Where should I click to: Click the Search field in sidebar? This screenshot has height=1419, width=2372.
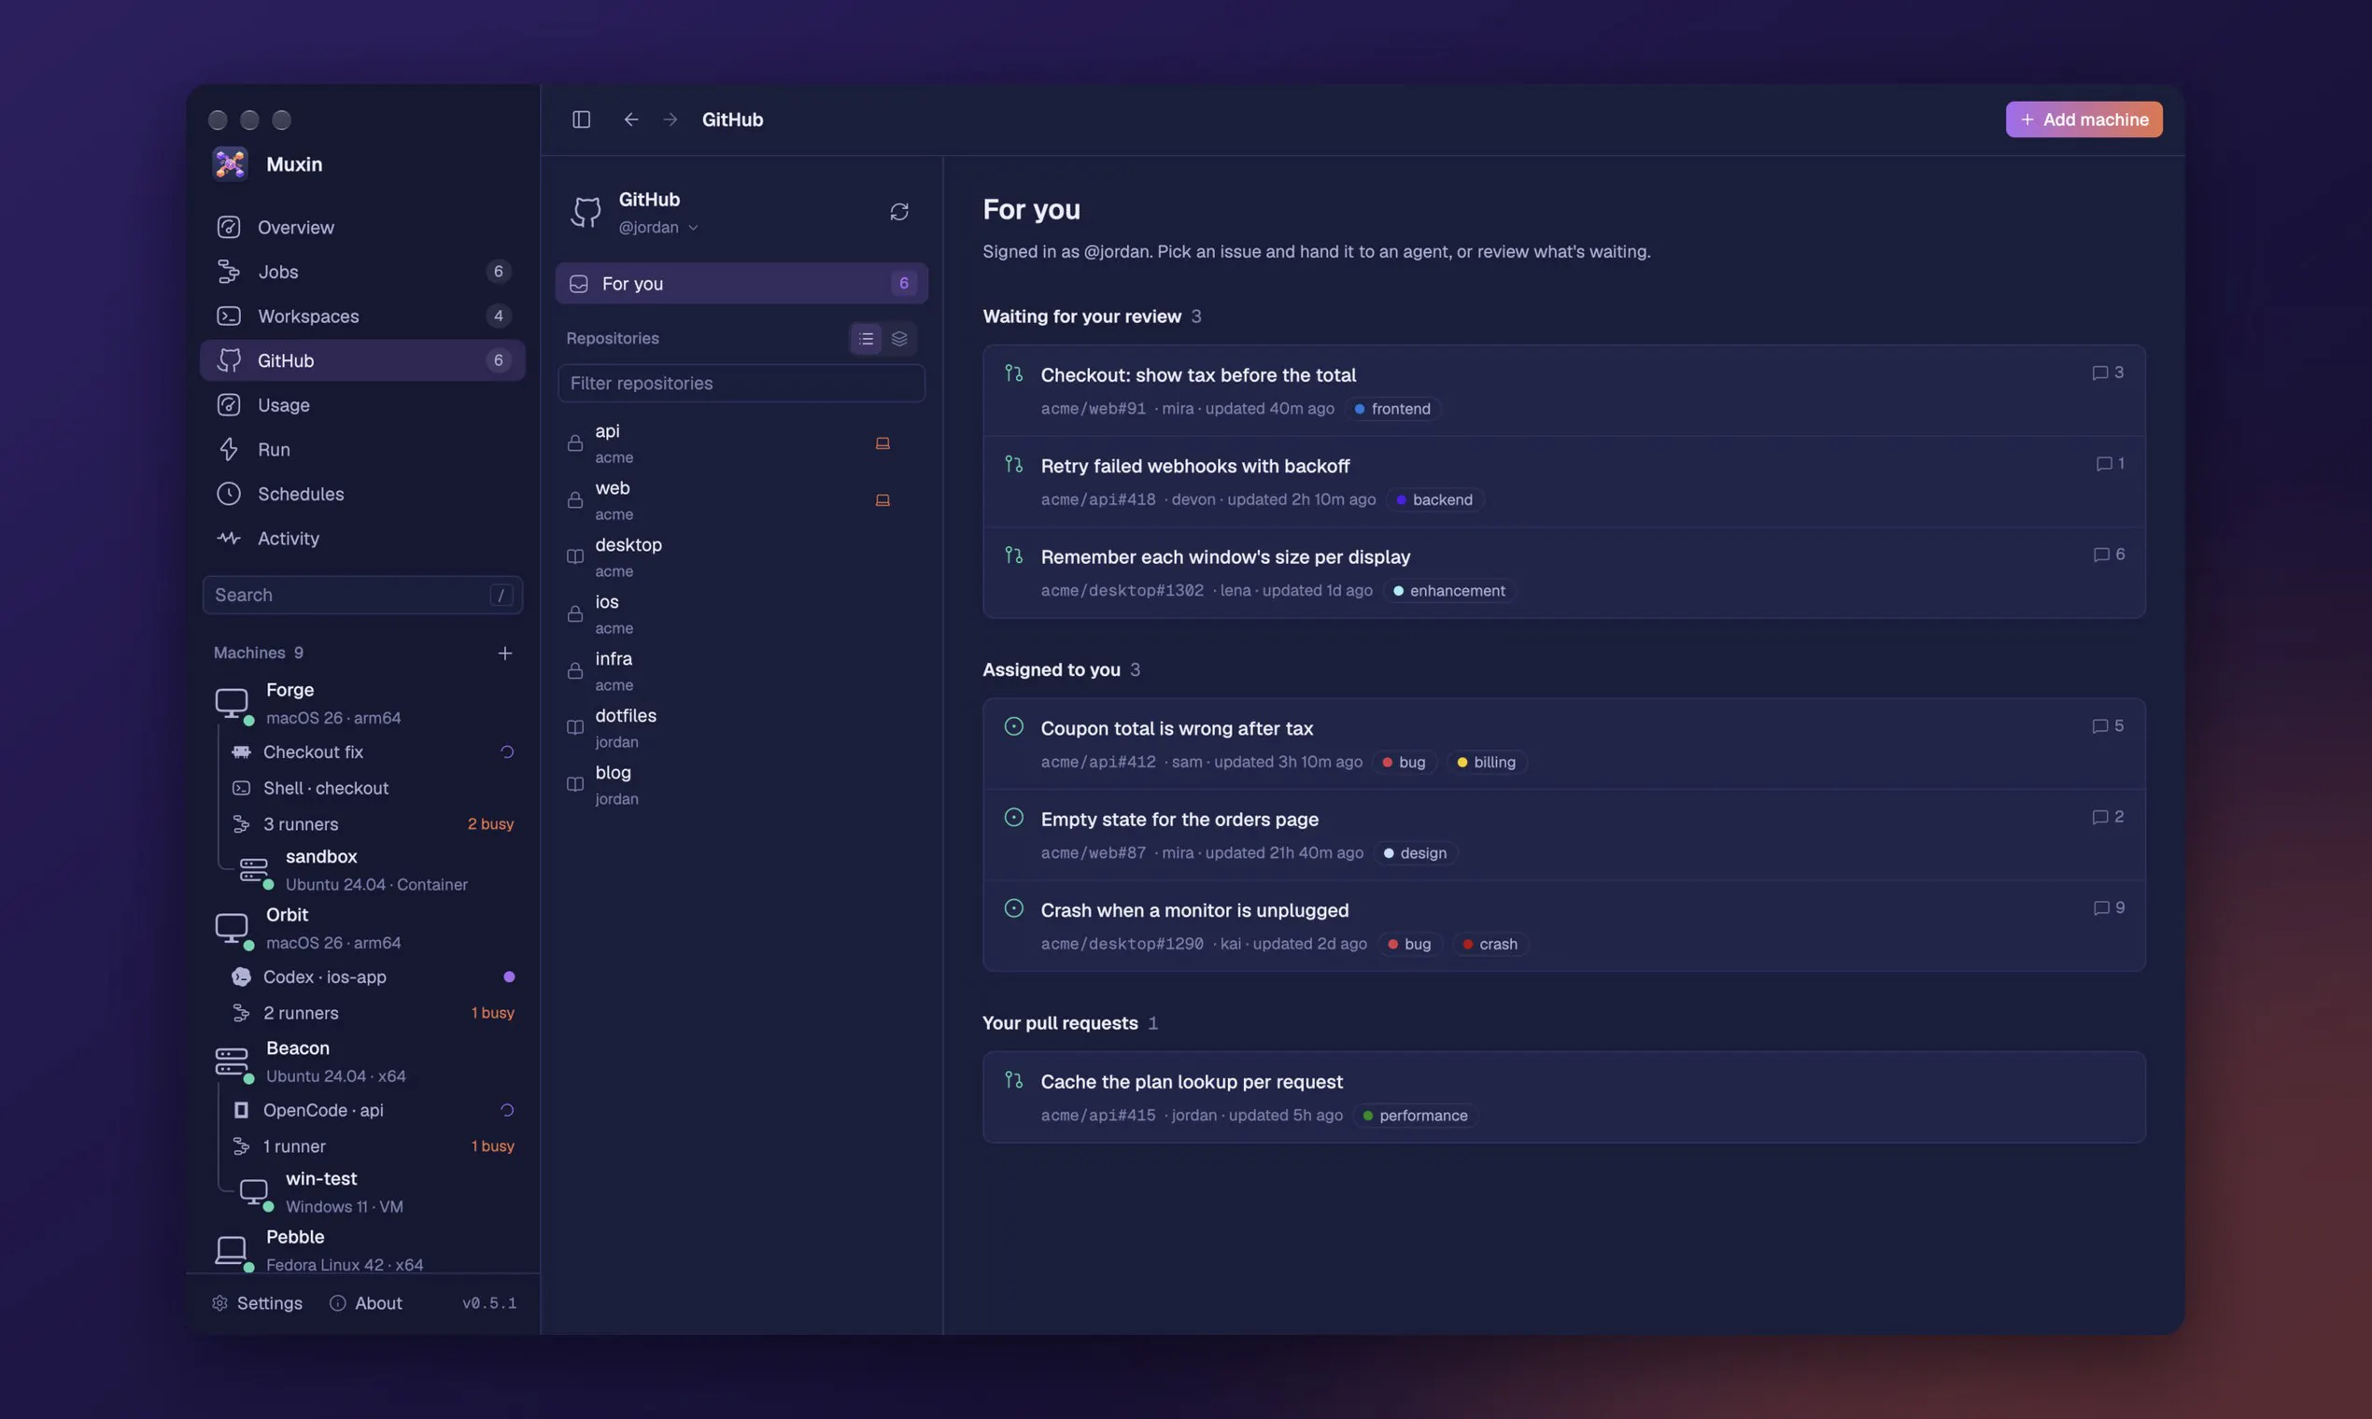362,595
